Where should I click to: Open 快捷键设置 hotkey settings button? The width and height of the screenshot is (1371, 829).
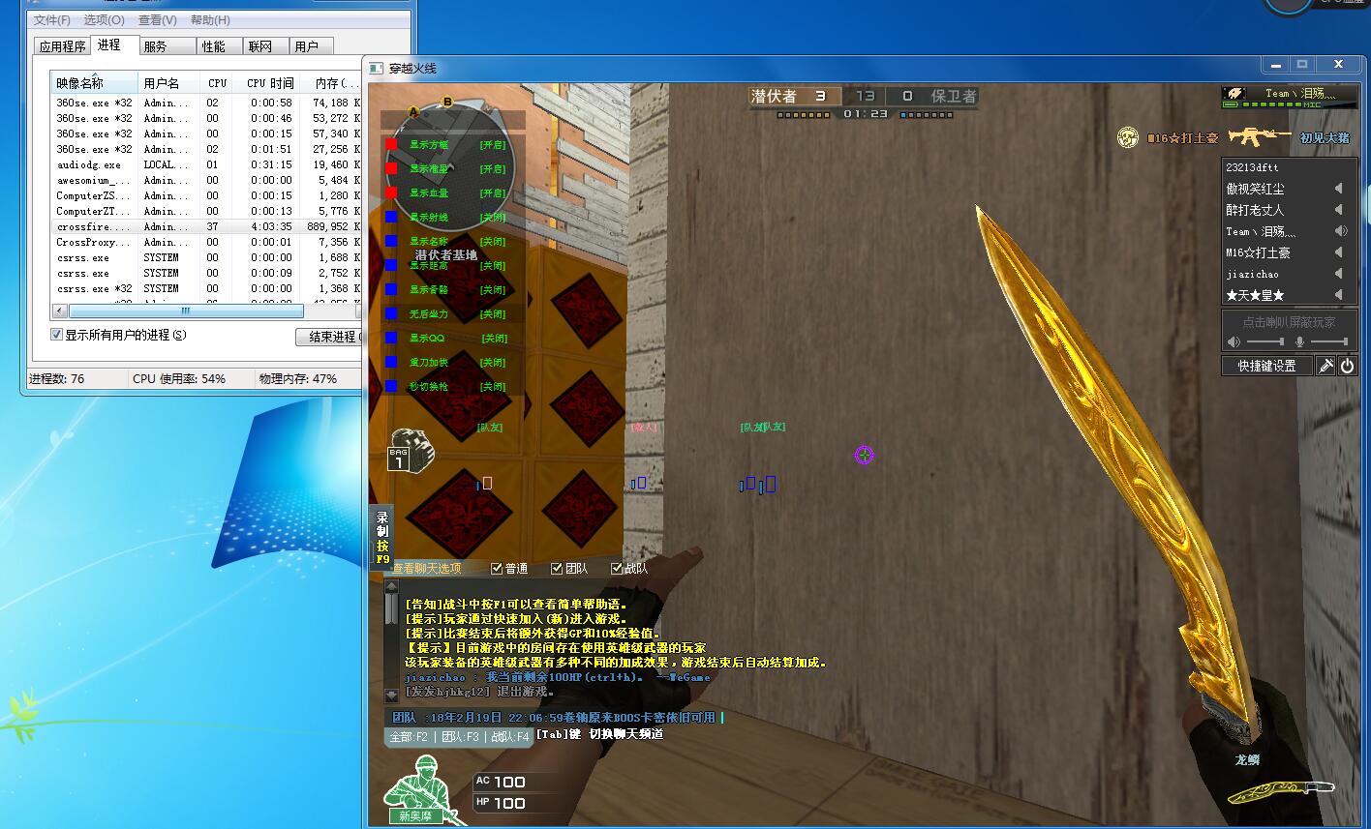tap(1266, 366)
